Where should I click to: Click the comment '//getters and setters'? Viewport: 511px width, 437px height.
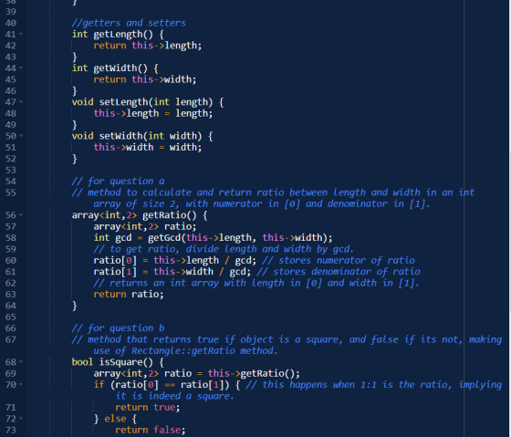(129, 23)
